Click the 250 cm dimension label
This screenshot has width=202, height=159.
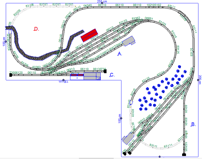pos(102,2)
